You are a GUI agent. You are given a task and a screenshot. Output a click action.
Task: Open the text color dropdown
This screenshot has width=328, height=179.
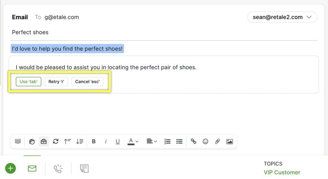tap(133, 142)
